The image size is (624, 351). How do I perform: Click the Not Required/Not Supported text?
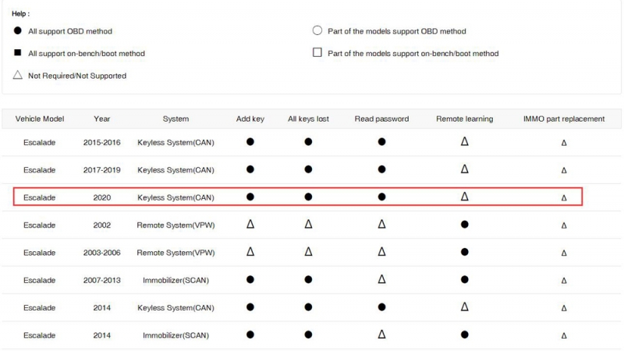(x=77, y=76)
